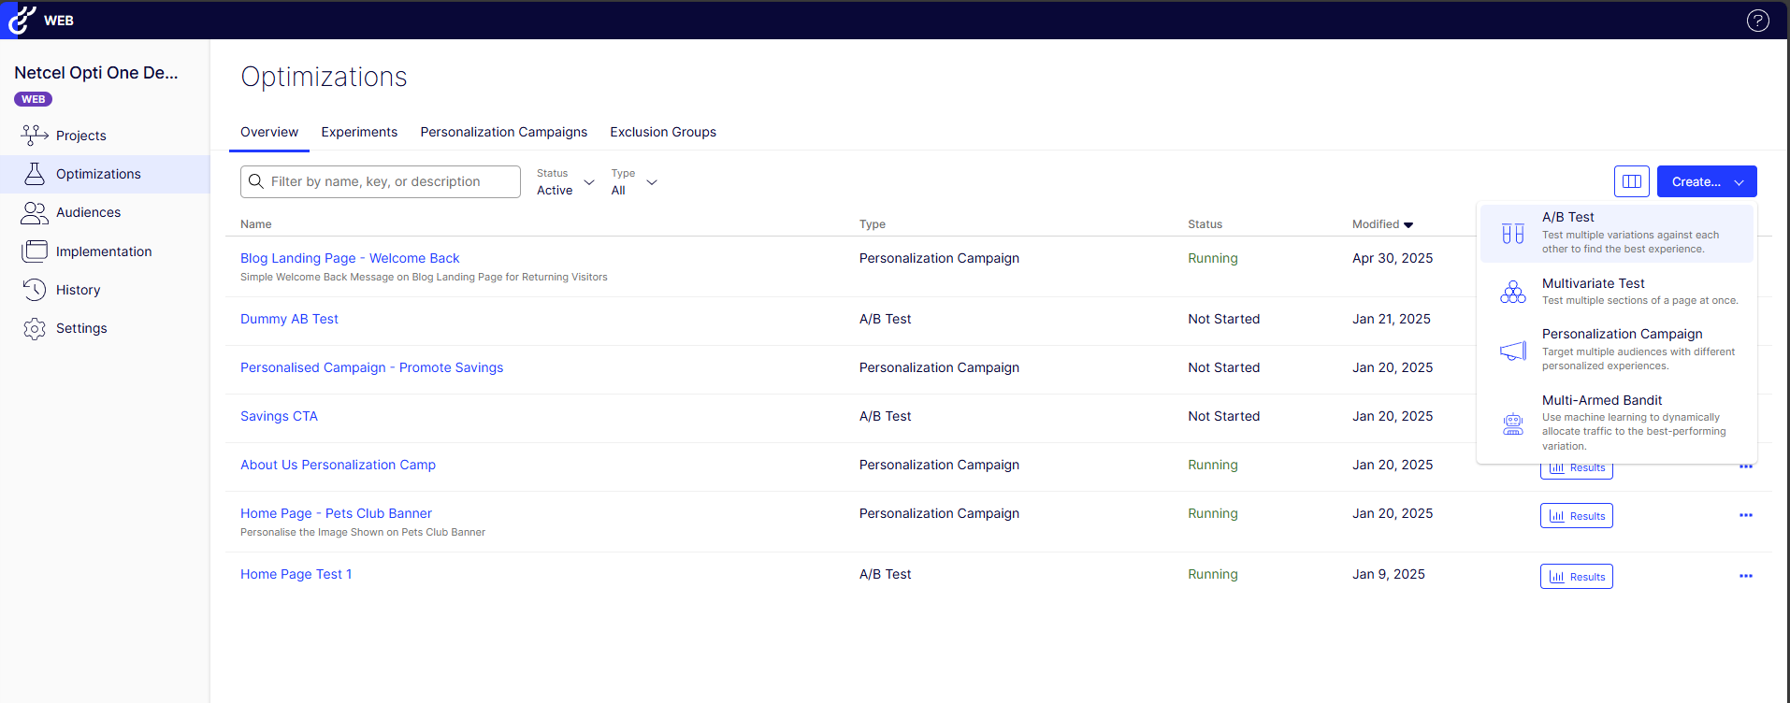
Task: Open more options for Home Page Test 1
Action: pyautogui.click(x=1745, y=576)
